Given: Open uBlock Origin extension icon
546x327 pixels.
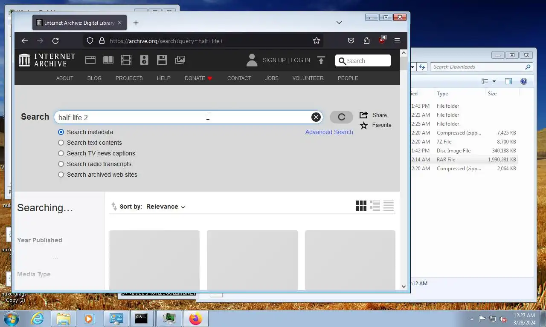Looking at the screenshot, I should point(382,40).
